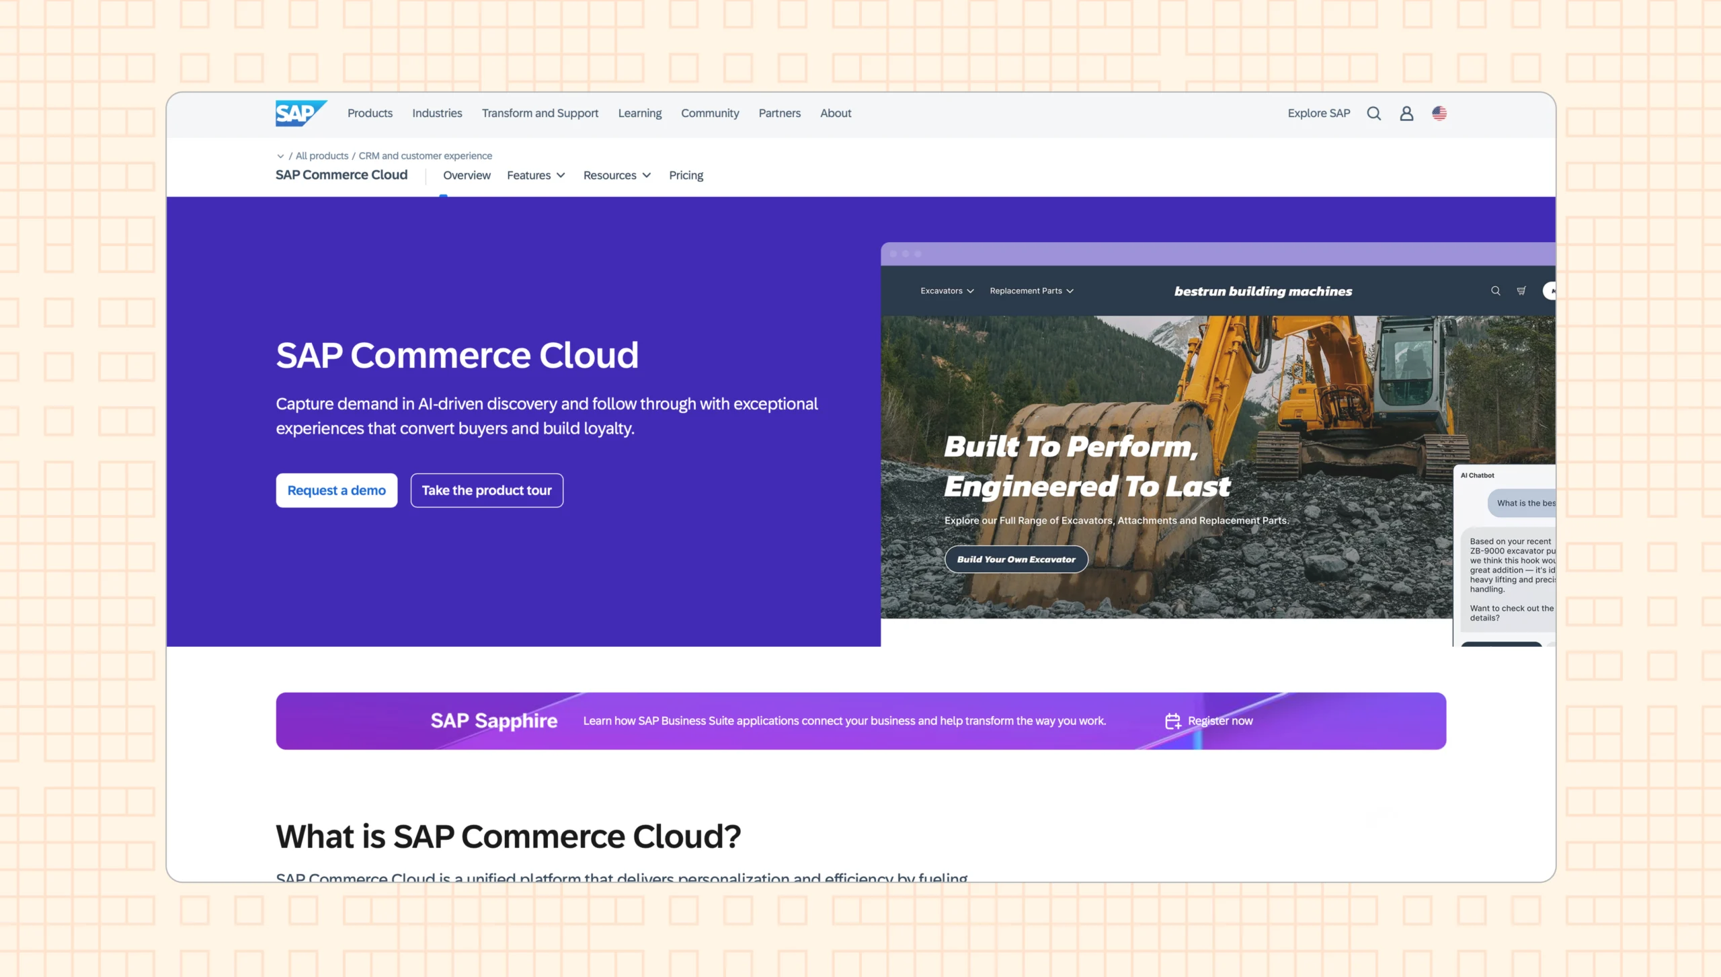The image size is (1721, 977).
Task: Open Excavators dropdown in bestrun preview
Action: (x=947, y=291)
